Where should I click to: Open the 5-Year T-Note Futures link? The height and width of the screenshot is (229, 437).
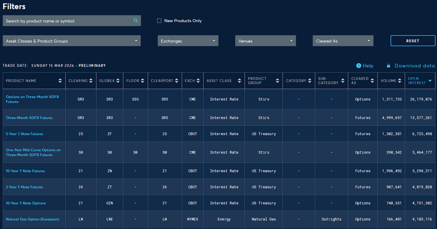click(24, 134)
